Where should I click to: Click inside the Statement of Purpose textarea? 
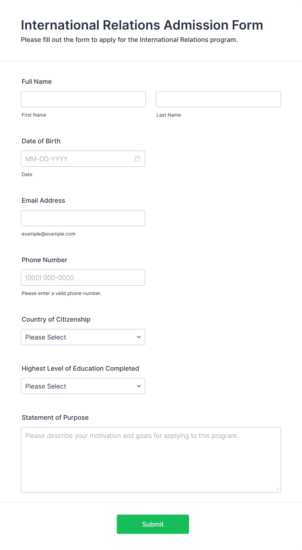[151, 460]
